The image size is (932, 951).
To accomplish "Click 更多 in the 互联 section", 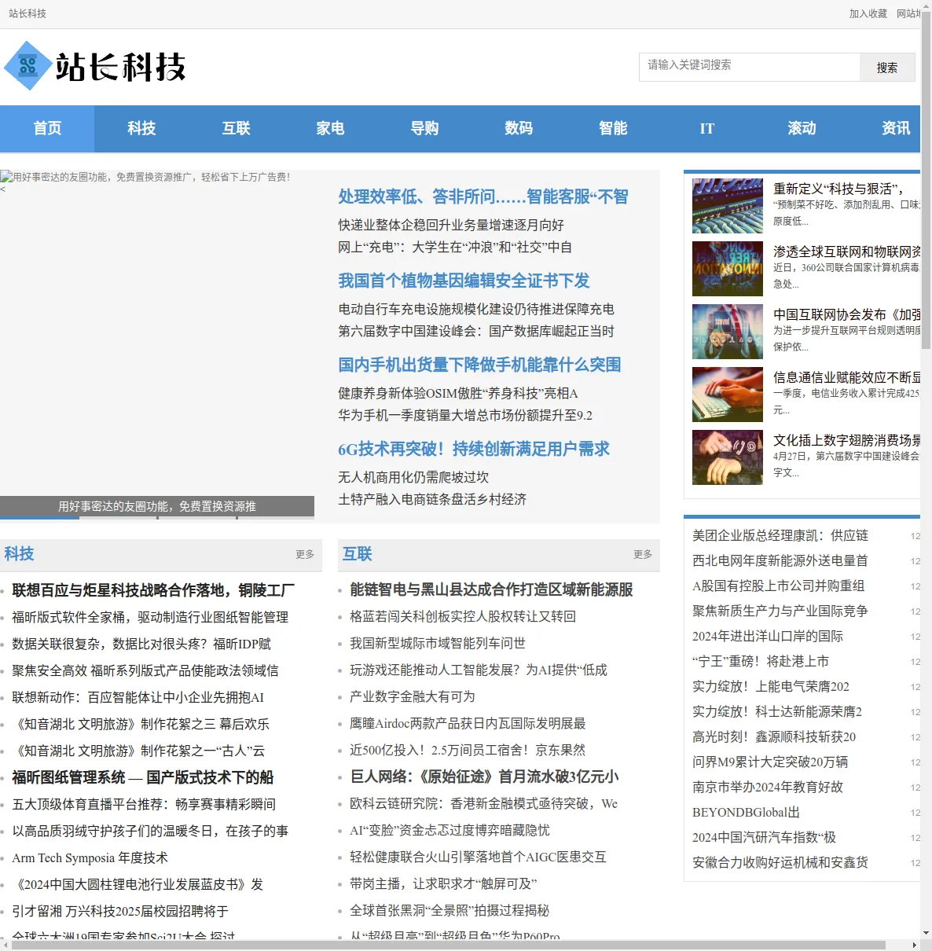I will (x=643, y=554).
